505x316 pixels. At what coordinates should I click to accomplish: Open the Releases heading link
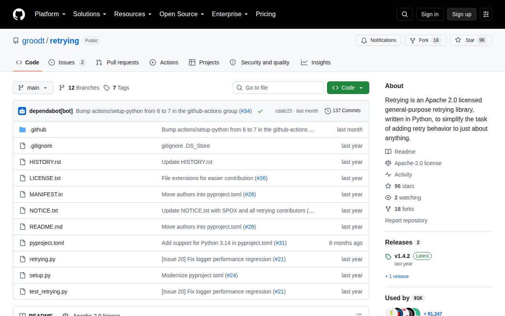click(x=403, y=242)
